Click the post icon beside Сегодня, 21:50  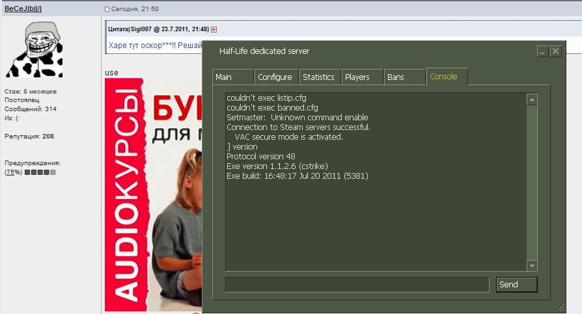pyautogui.click(x=107, y=9)
